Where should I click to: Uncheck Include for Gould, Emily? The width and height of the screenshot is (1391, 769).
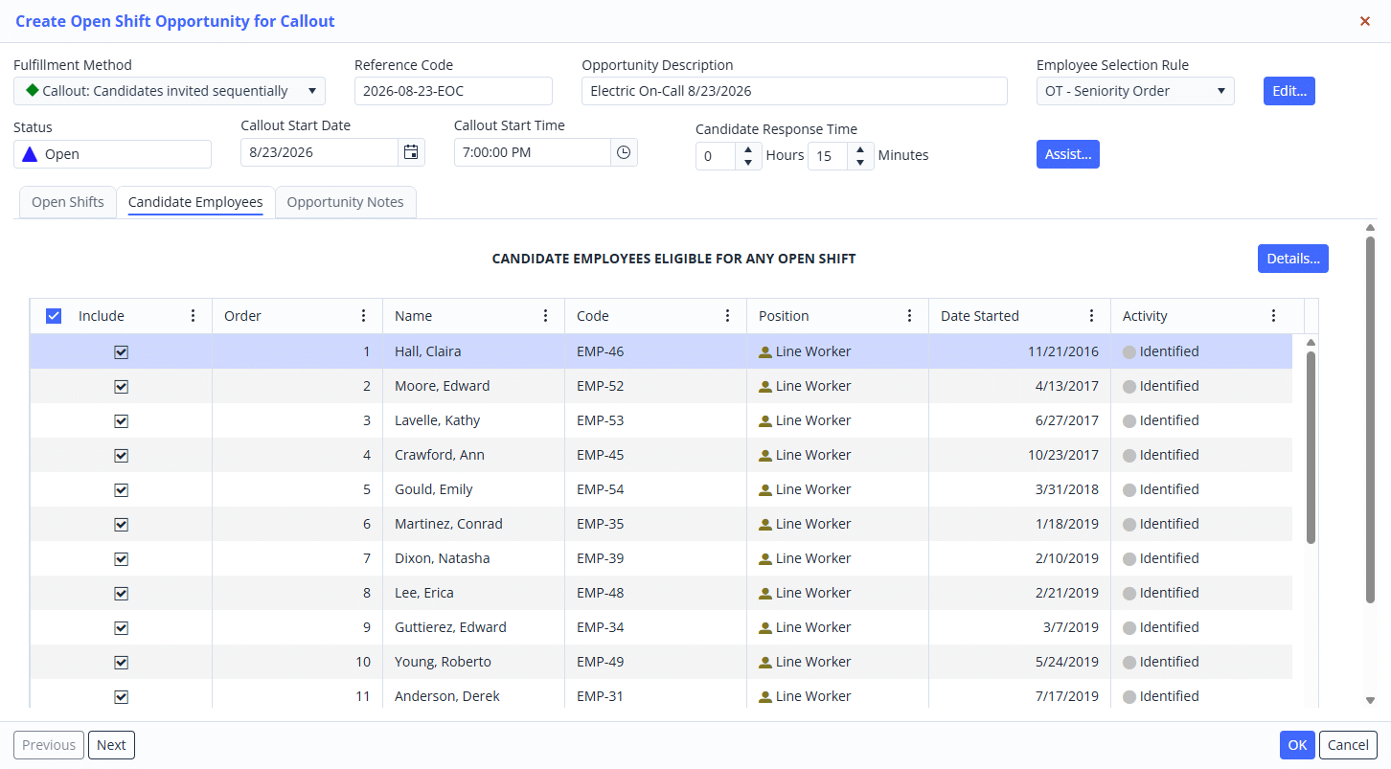tap(121, 489)
